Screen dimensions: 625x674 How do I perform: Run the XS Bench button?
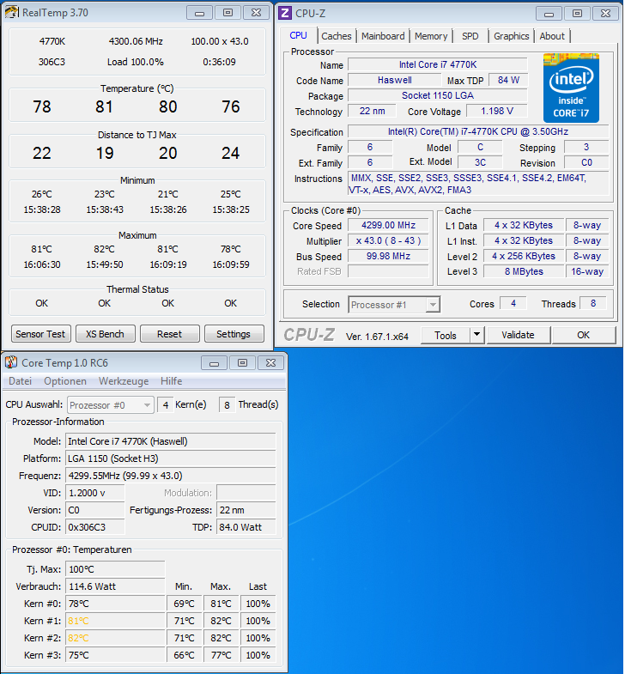pyautogui.click(x=105, y=334)
